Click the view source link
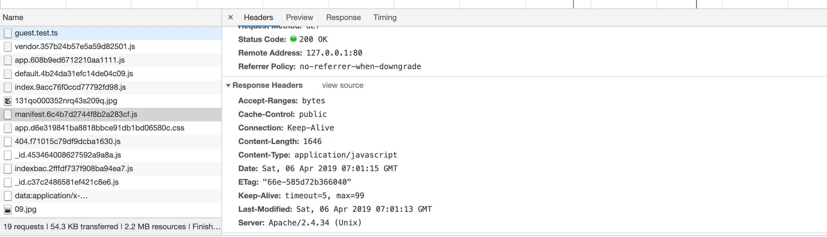The height and width of the screenshot is (237, 827). (343, 85)
